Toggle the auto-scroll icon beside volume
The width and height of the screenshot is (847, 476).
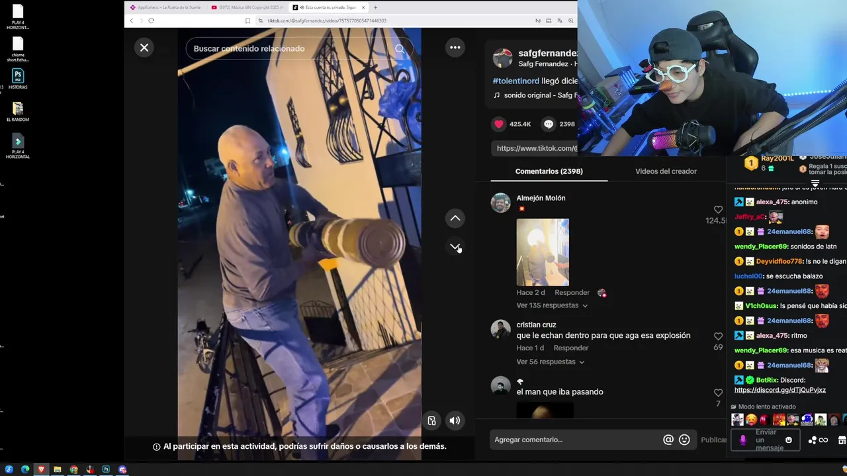(x=431, y=420)
